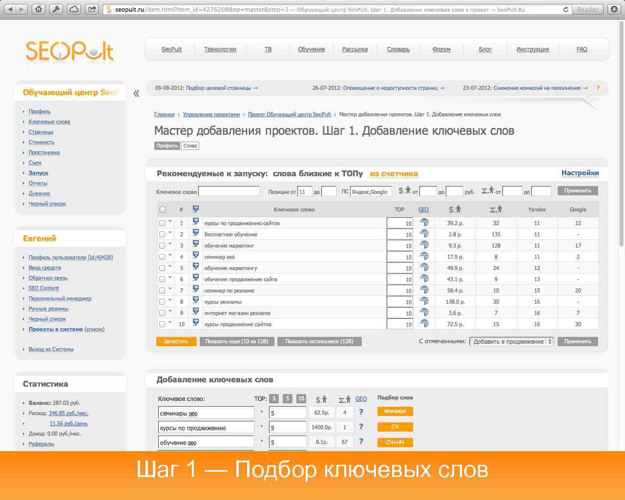Screen dimensions: 625x500
Task: Tick the checkbox next to 'интернет магазин реклама'
Action: 162,312
